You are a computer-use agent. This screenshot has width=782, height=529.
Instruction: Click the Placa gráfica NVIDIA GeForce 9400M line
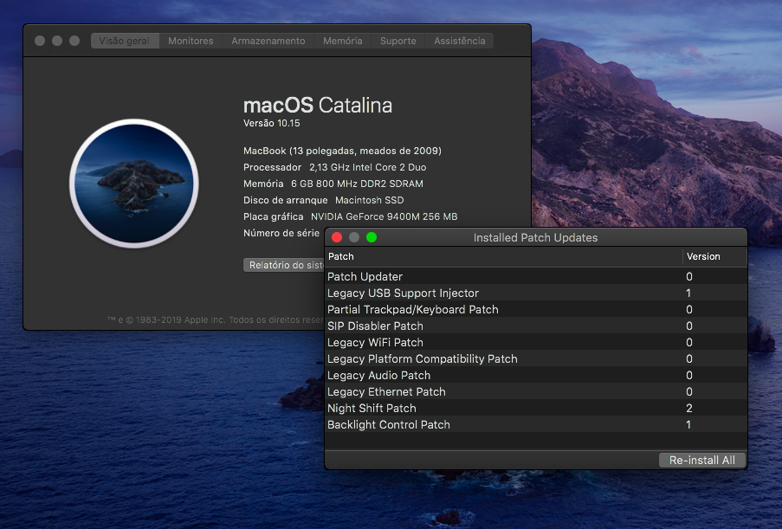351,216
